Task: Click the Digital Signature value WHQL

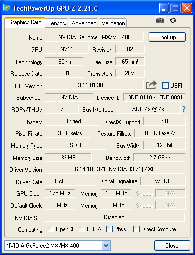Action: (x=162, y=181)
